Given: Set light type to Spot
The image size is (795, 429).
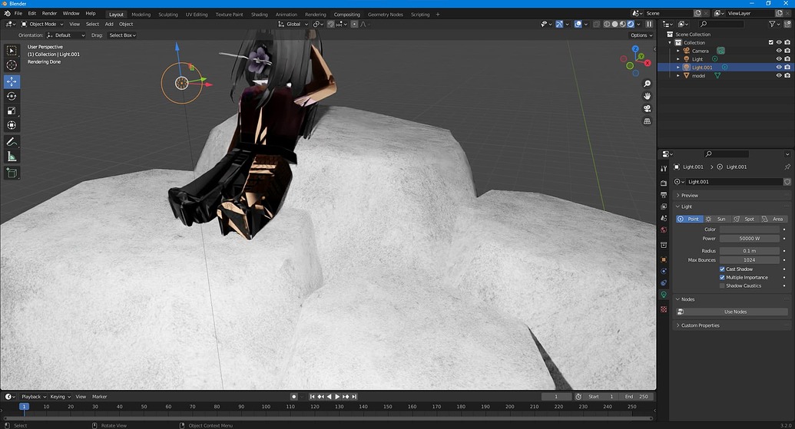Looking at the screenshot, I should (x=745, y=219).
